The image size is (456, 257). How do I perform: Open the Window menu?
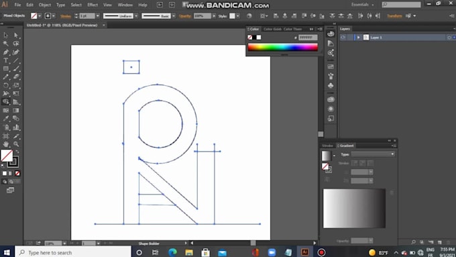[x=125, y=5]
